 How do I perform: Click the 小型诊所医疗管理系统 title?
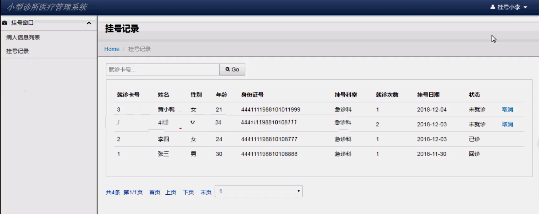[x=47, y=7]
